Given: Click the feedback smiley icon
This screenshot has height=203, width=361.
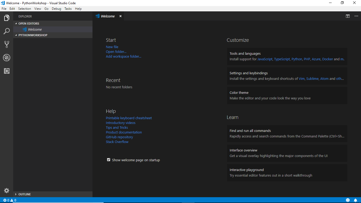Looking at the screenshot, I should (x=348, y=200).
